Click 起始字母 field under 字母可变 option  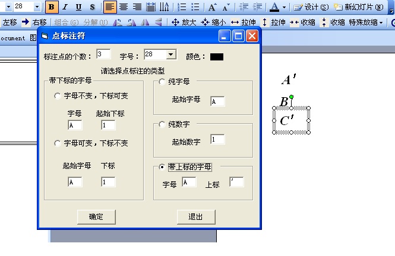[x=75, y=182]
